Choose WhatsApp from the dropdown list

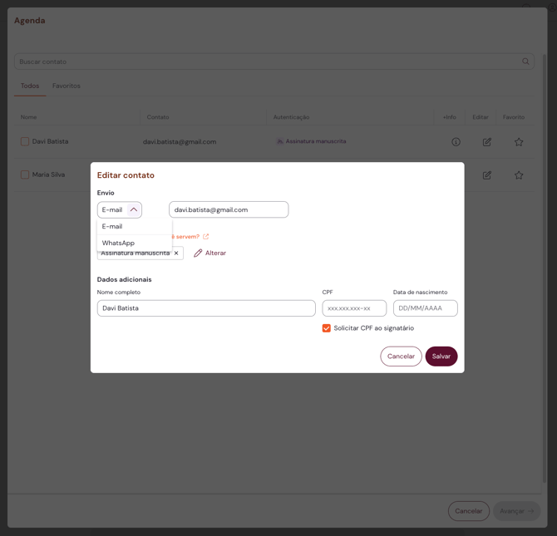[119, 243]
